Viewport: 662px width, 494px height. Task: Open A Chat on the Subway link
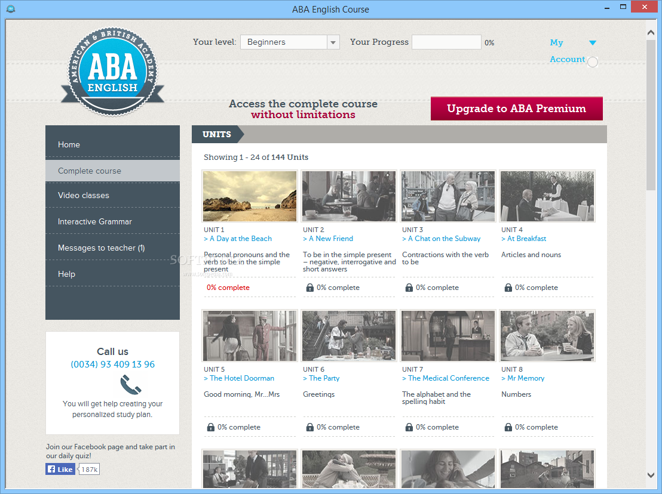tap(441, 239)
